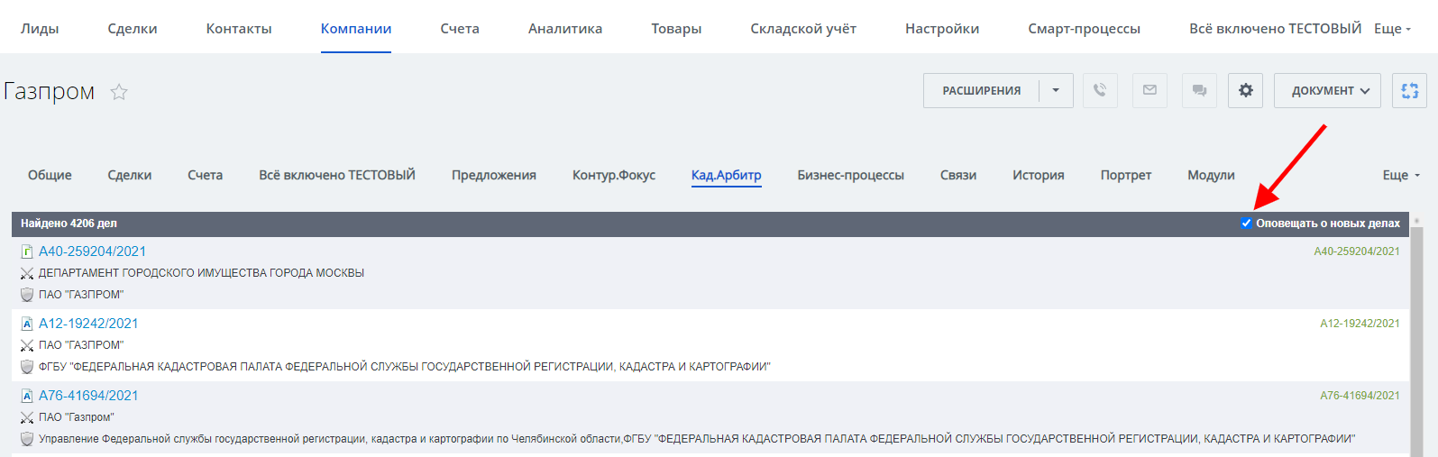Star Газпром as a favorite

[119, 92]
